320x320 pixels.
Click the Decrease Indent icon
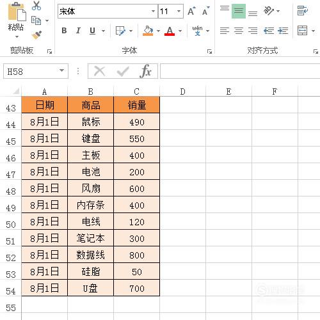point(269,31)
